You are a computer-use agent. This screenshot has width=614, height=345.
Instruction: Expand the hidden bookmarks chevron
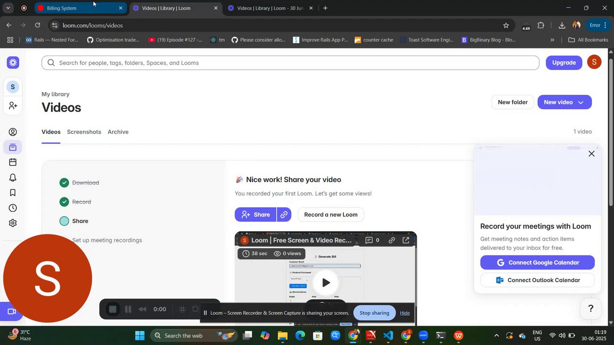552,40
